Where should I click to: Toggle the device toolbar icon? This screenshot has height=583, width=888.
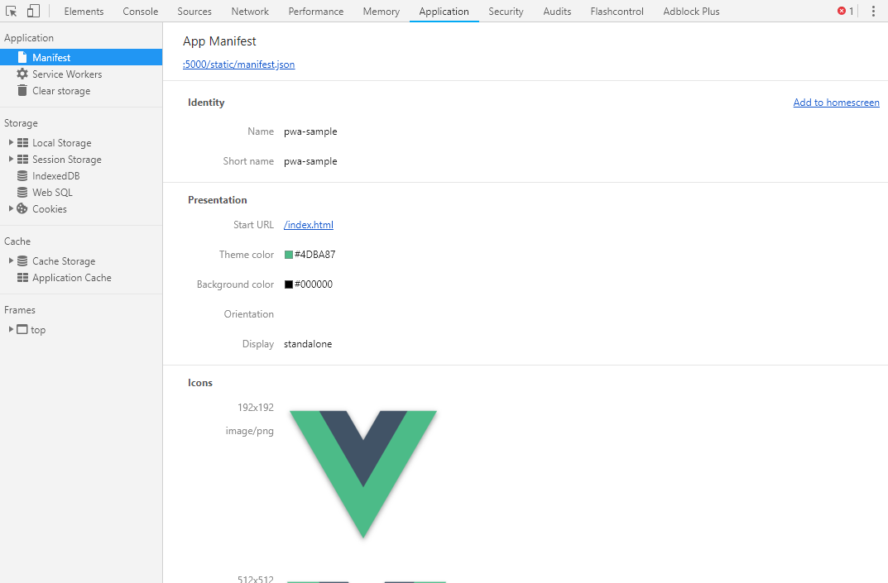click(33, 11)
